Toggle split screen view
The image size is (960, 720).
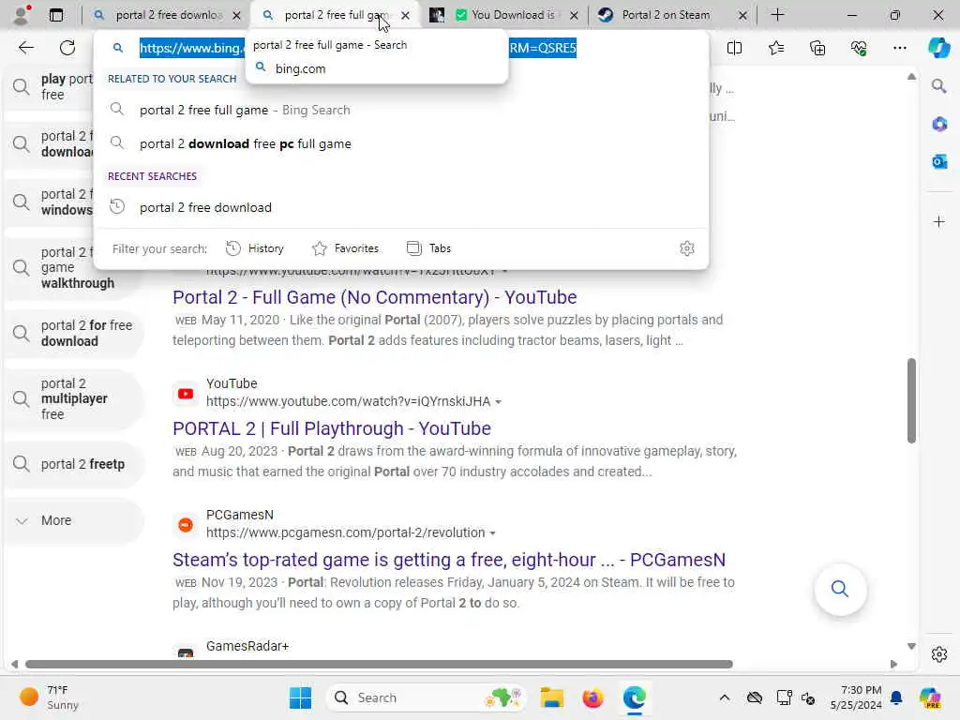(734, 48)
